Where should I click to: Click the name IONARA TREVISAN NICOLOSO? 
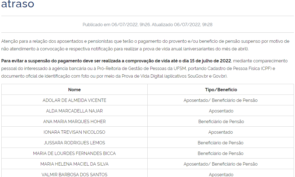(74, 132)
